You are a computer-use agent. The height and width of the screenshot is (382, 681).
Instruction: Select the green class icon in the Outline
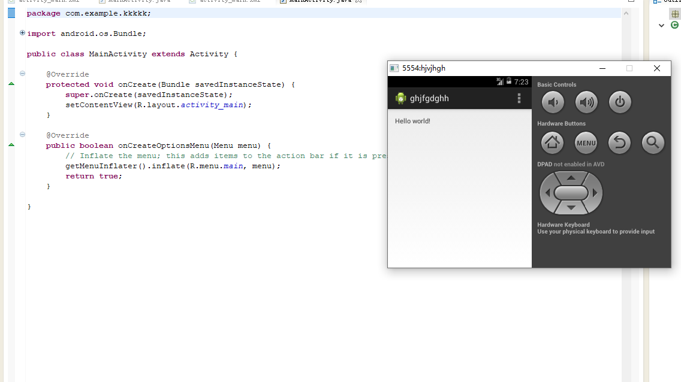pyautogui.click(x=675, y=25)
